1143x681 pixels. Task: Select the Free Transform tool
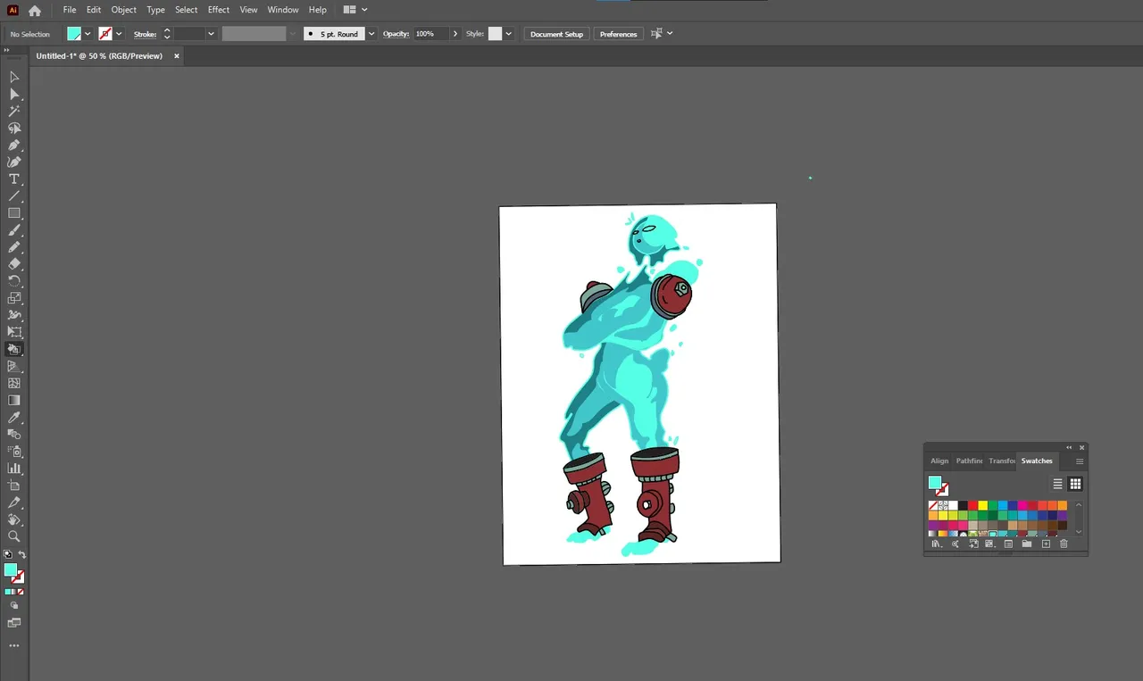14,332
